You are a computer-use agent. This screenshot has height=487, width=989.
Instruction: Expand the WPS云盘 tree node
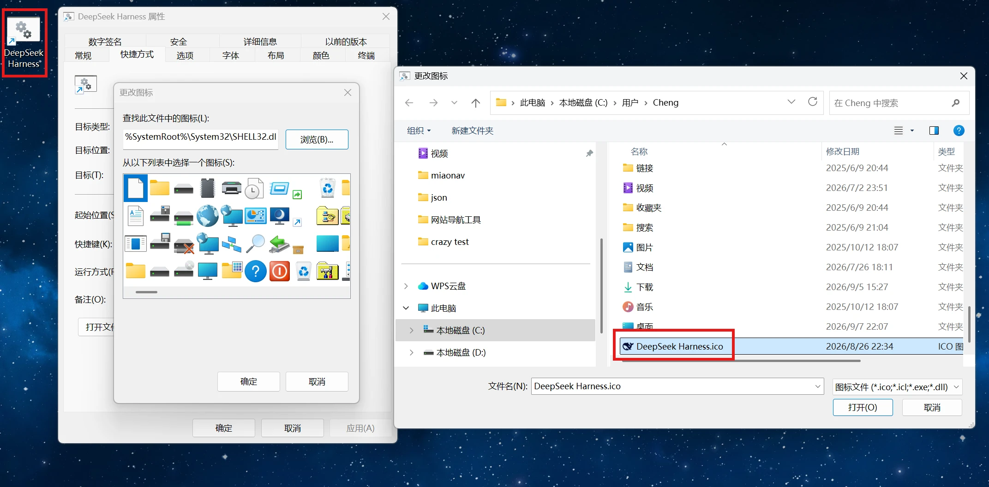pyautogui.click(x=406, y=286)
